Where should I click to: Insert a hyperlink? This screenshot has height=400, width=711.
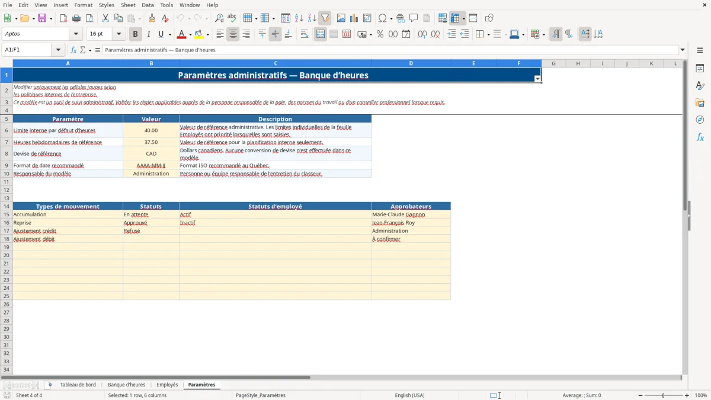tap(401, 18)
